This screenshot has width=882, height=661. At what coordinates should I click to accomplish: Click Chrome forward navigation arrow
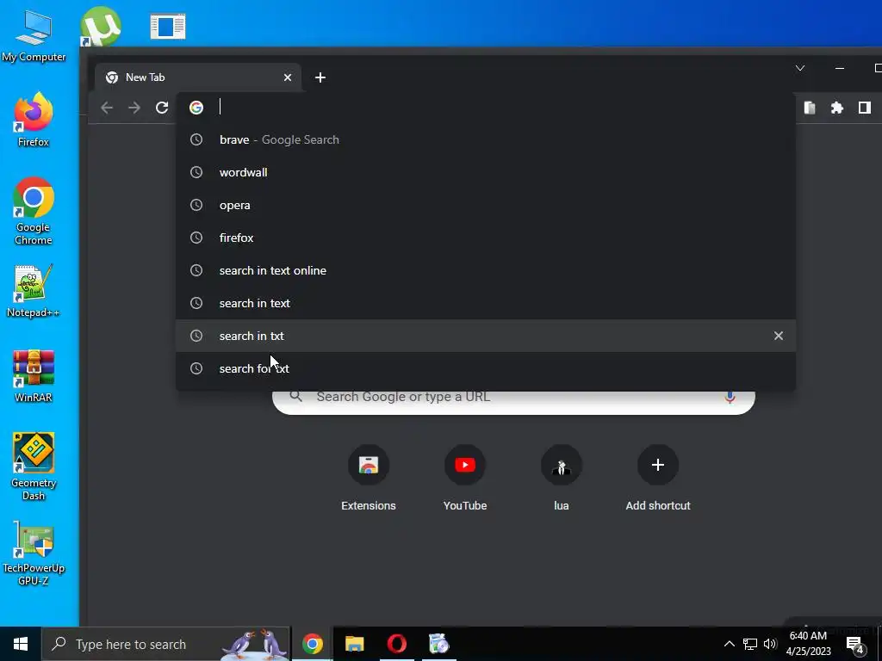pos(134,108)
